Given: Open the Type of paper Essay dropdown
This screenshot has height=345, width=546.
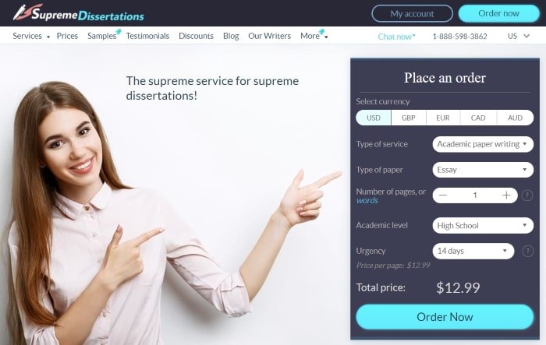Looking at the screenshot, I should tap(483, 170).
